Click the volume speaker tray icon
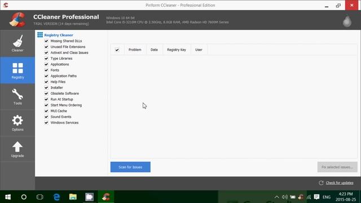Viewport: 361px width, 203px height. click(285, 197)
